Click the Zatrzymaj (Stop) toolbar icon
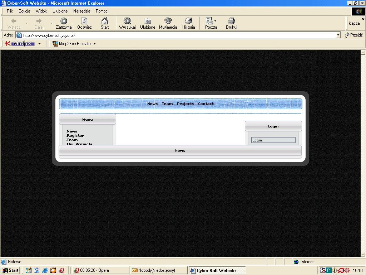 64,21
